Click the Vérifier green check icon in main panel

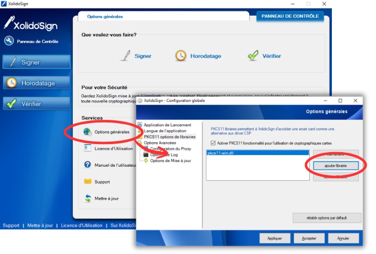[253, 55]
